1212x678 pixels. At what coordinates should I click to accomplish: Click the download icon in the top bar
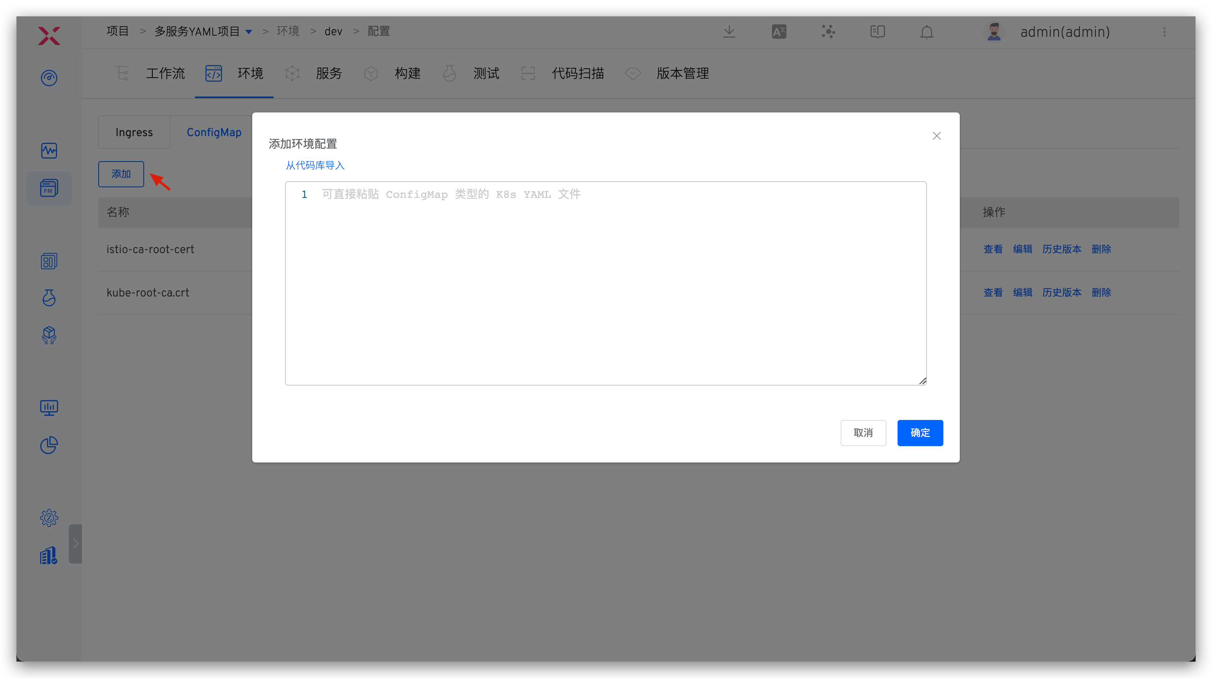pos(729,31)
